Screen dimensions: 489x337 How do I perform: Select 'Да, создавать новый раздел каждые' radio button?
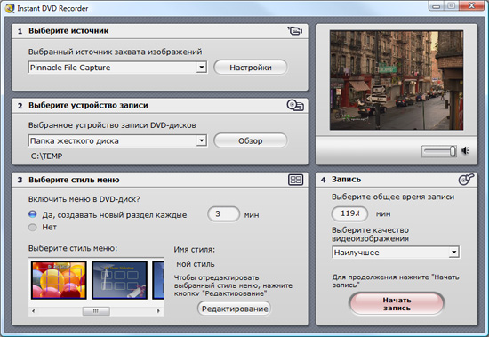pos(32,214)
